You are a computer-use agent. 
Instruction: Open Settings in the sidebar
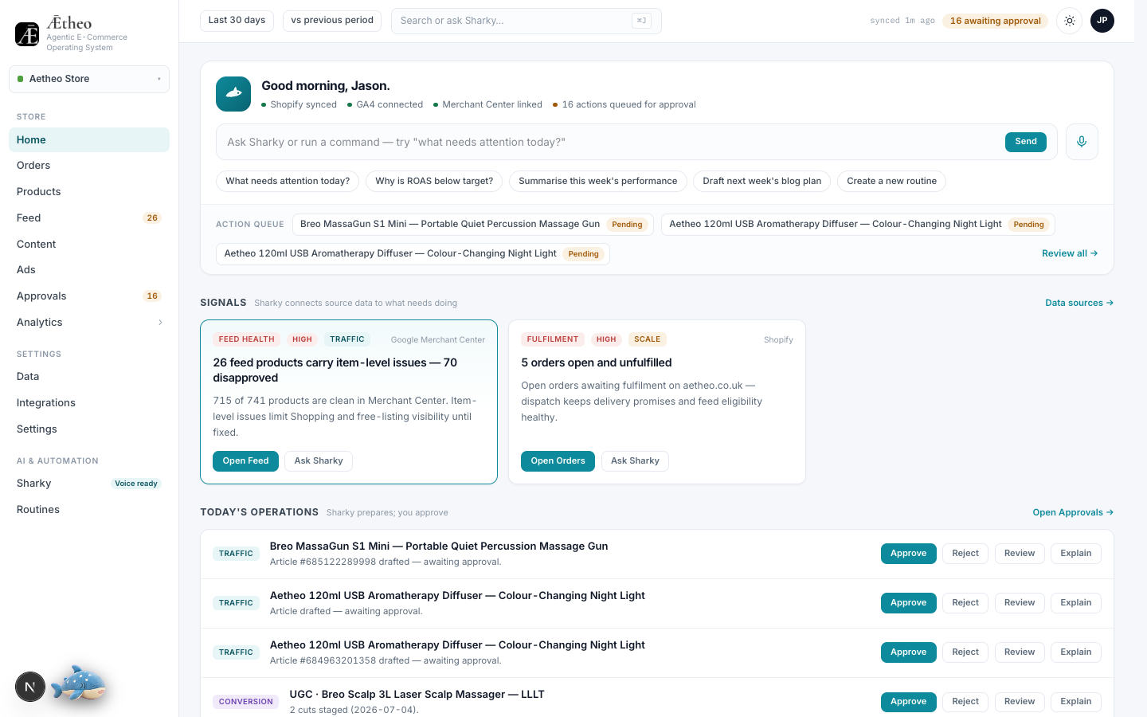point(89,429)
